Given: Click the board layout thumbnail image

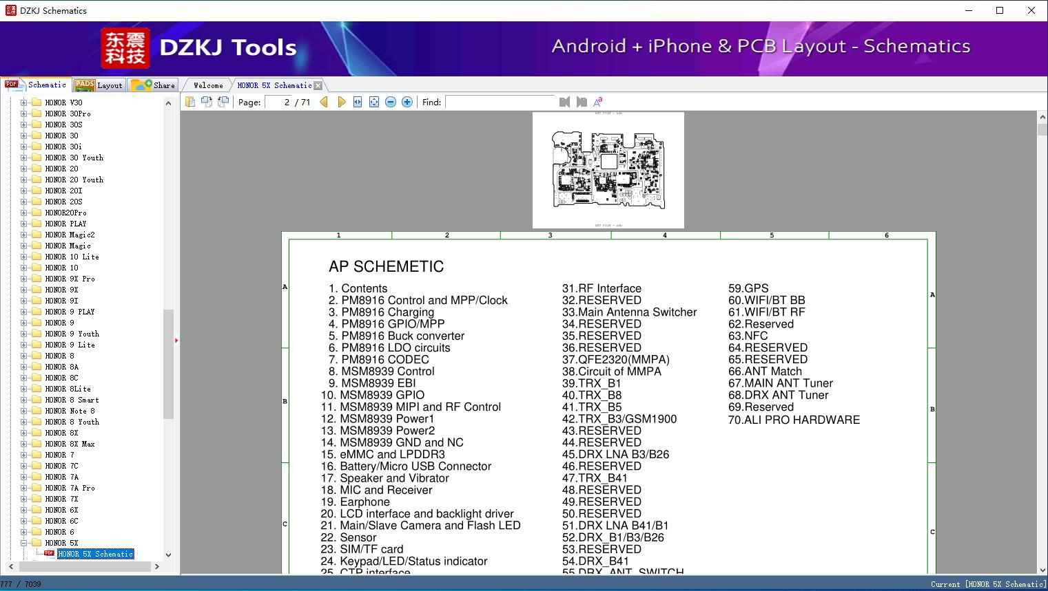Looking at the screenshot, I should pos(608,170).
